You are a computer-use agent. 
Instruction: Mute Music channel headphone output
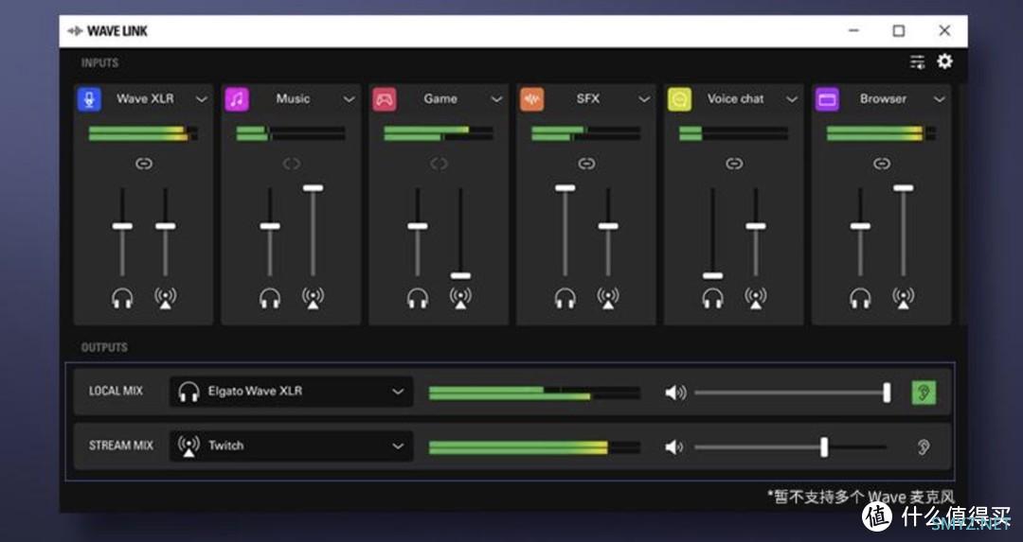point(269,298)
